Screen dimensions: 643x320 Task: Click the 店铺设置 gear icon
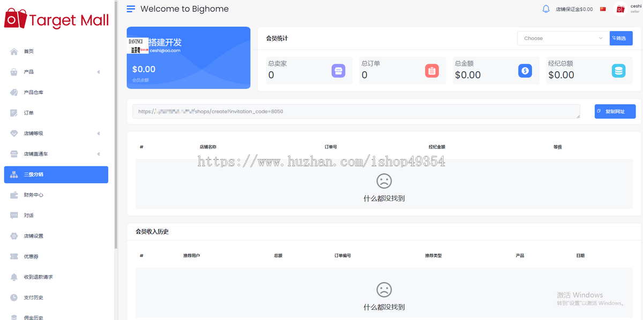click(x=14, y=236)
